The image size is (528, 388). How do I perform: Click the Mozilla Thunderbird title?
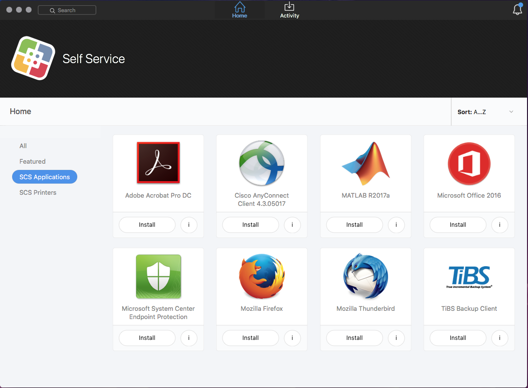[x=365, y=308]
